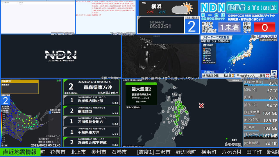
Task: Click the 地震情報 tab above the map
Action: tap(236, 81)
